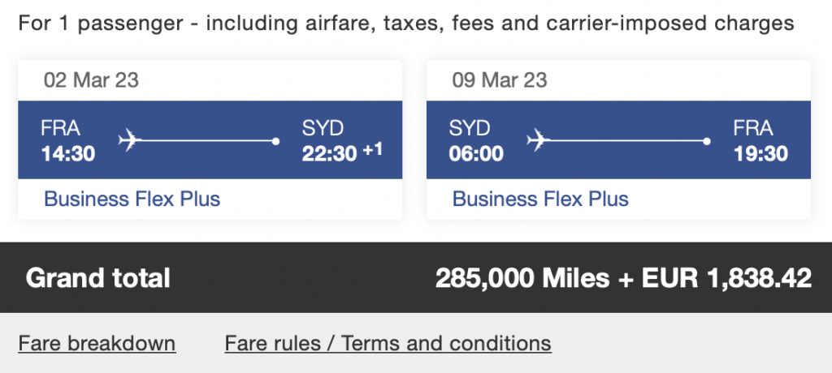Click the FRA 19:30 arrival time
The width and height of the screenshot is (832, 373).
point(760,153)
